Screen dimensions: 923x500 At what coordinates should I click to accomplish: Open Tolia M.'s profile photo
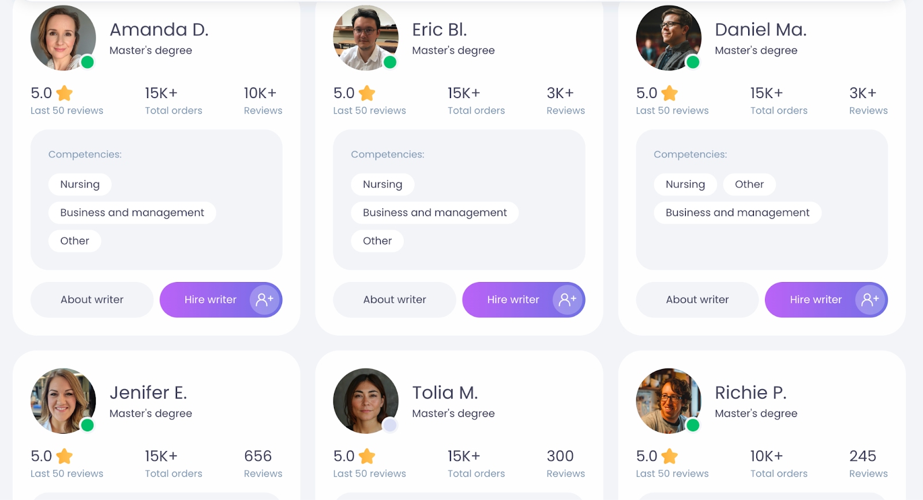pyautogui.click(x=365, y=401)
